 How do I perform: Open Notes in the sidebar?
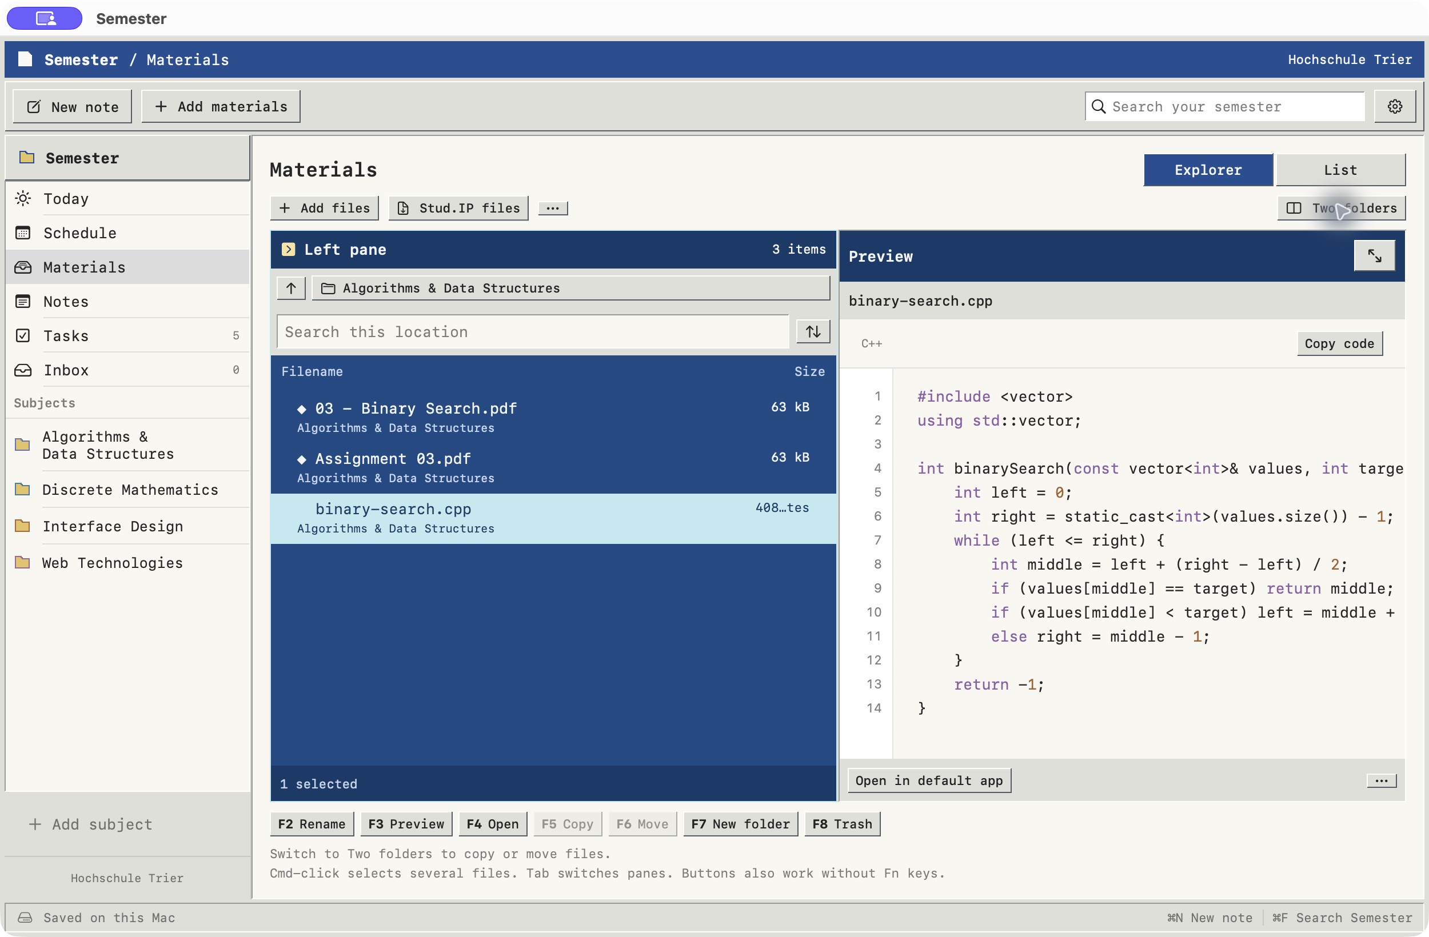point(128,301)
